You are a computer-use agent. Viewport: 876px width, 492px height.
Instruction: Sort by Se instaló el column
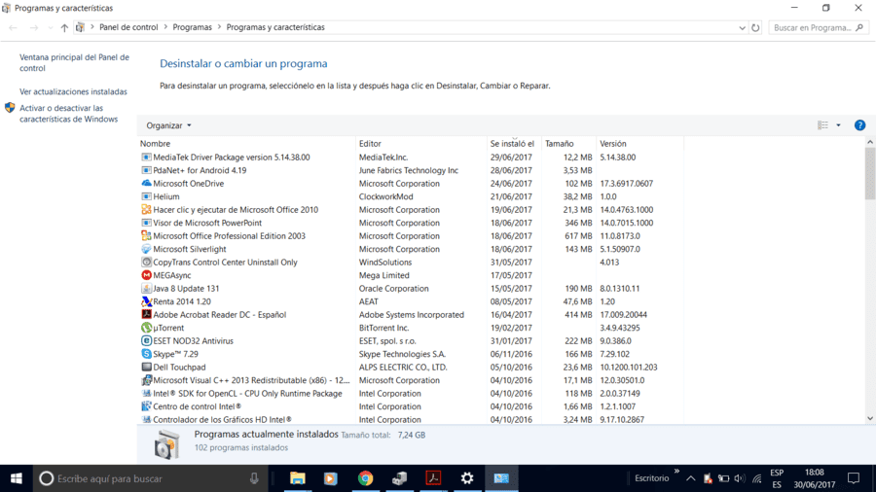coord(514,143)
